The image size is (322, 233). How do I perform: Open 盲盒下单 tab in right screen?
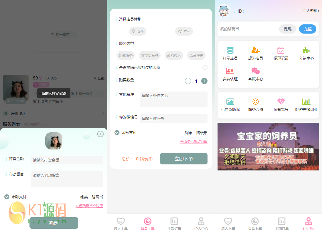click(255, 224)
